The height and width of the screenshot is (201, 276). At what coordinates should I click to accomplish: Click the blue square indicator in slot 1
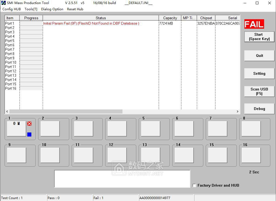coord(29,135)
